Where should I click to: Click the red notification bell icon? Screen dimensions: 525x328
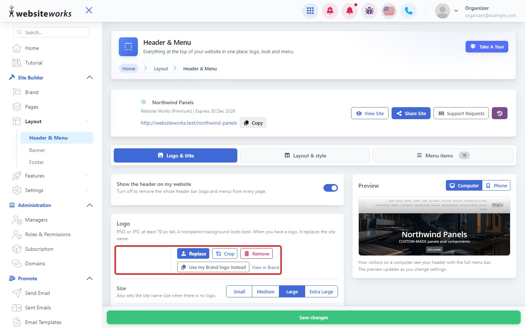[x=350, y=11]
